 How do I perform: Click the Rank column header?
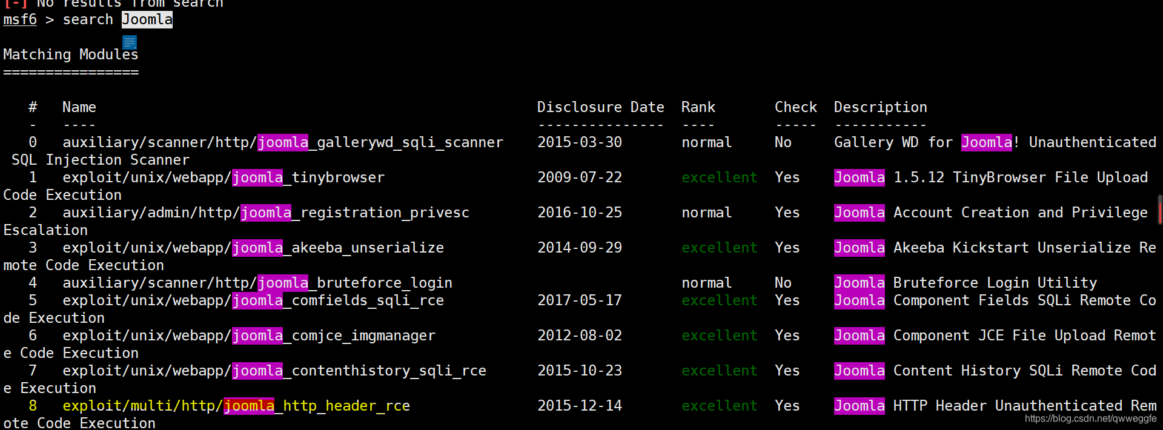click(698, 107)
